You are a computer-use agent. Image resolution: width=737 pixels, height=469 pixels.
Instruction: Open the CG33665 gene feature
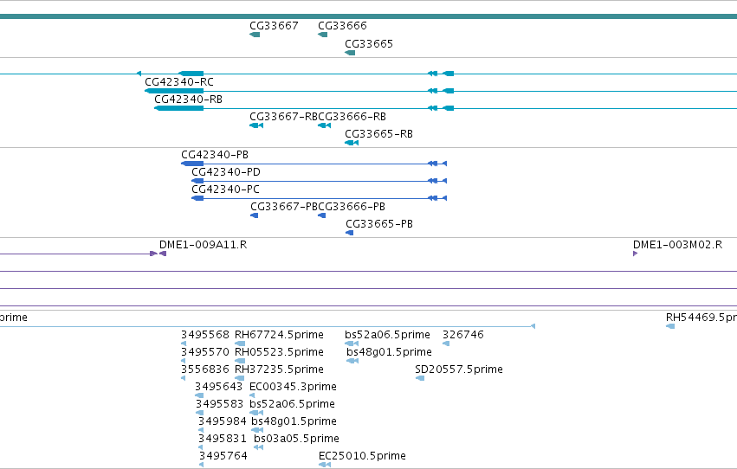point(350,53)
